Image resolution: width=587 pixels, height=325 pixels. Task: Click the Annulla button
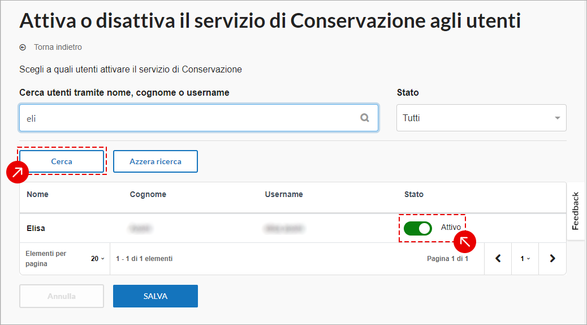click(x=62, y=296)
